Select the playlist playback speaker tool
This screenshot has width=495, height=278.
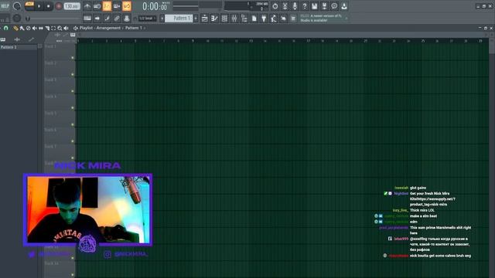pos(66,28)
